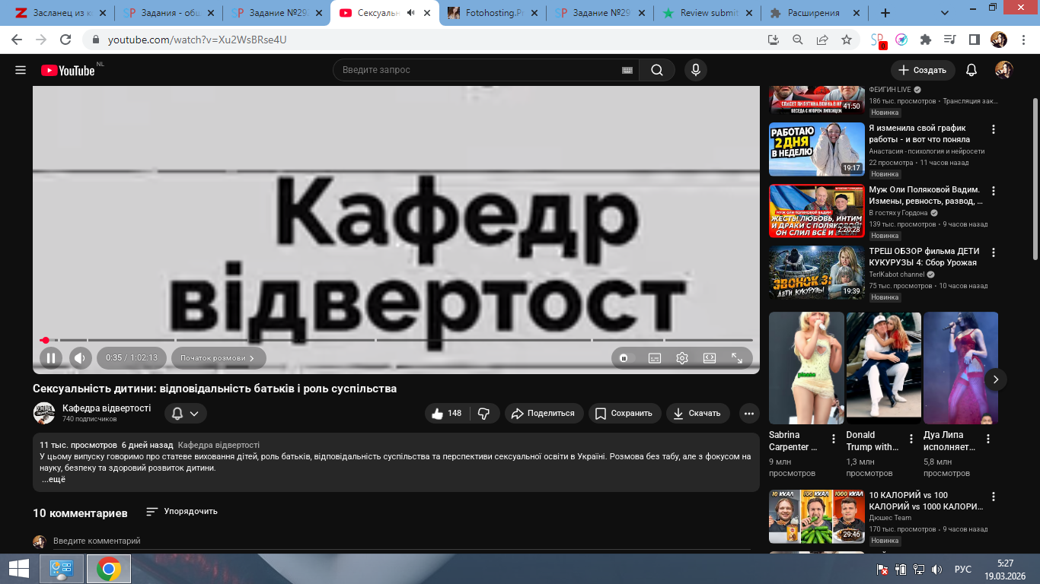Open menu for the 'Дуа Липа исполняет' short
The image size is (1040, 584).
[x=988, y=439]
